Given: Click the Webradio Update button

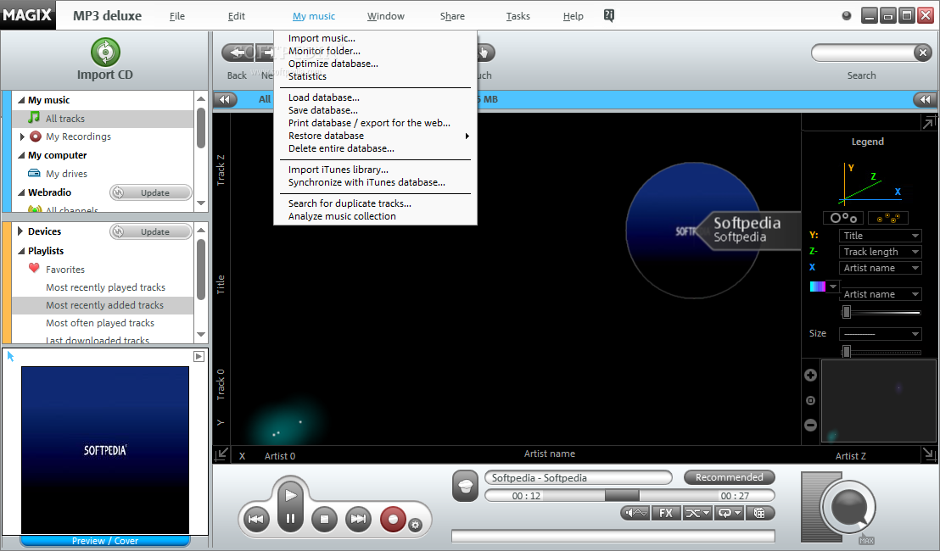Looking at the screenshot, I should click(151, 193).
